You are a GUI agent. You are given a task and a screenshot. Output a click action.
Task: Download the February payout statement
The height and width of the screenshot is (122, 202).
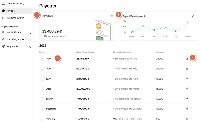(187, 108)
